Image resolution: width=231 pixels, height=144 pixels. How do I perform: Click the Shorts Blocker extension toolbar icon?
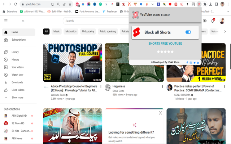pos(199,4)
